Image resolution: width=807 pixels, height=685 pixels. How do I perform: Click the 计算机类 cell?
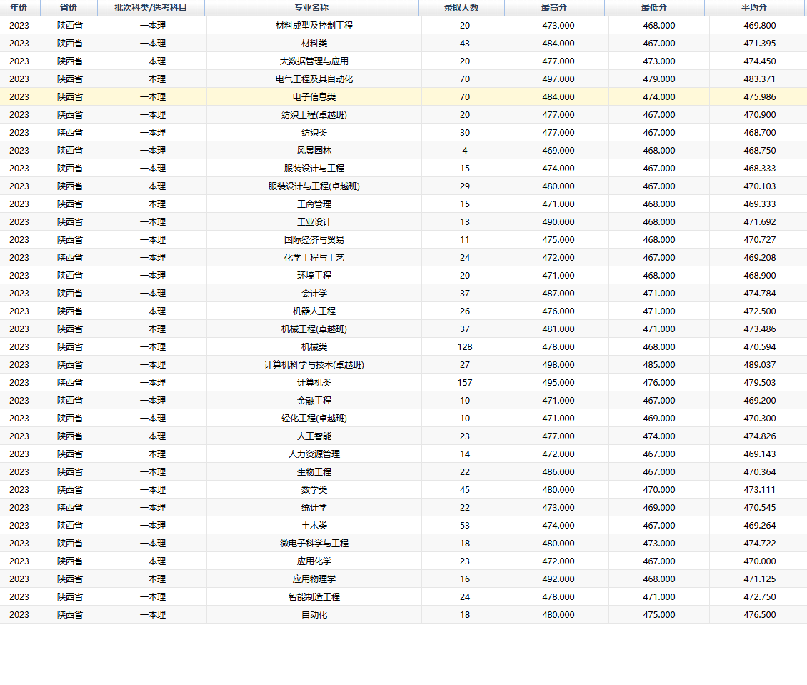[314, 382]
